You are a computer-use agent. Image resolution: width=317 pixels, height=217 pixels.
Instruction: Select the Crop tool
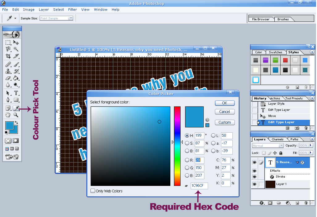[x=8, y=56]
